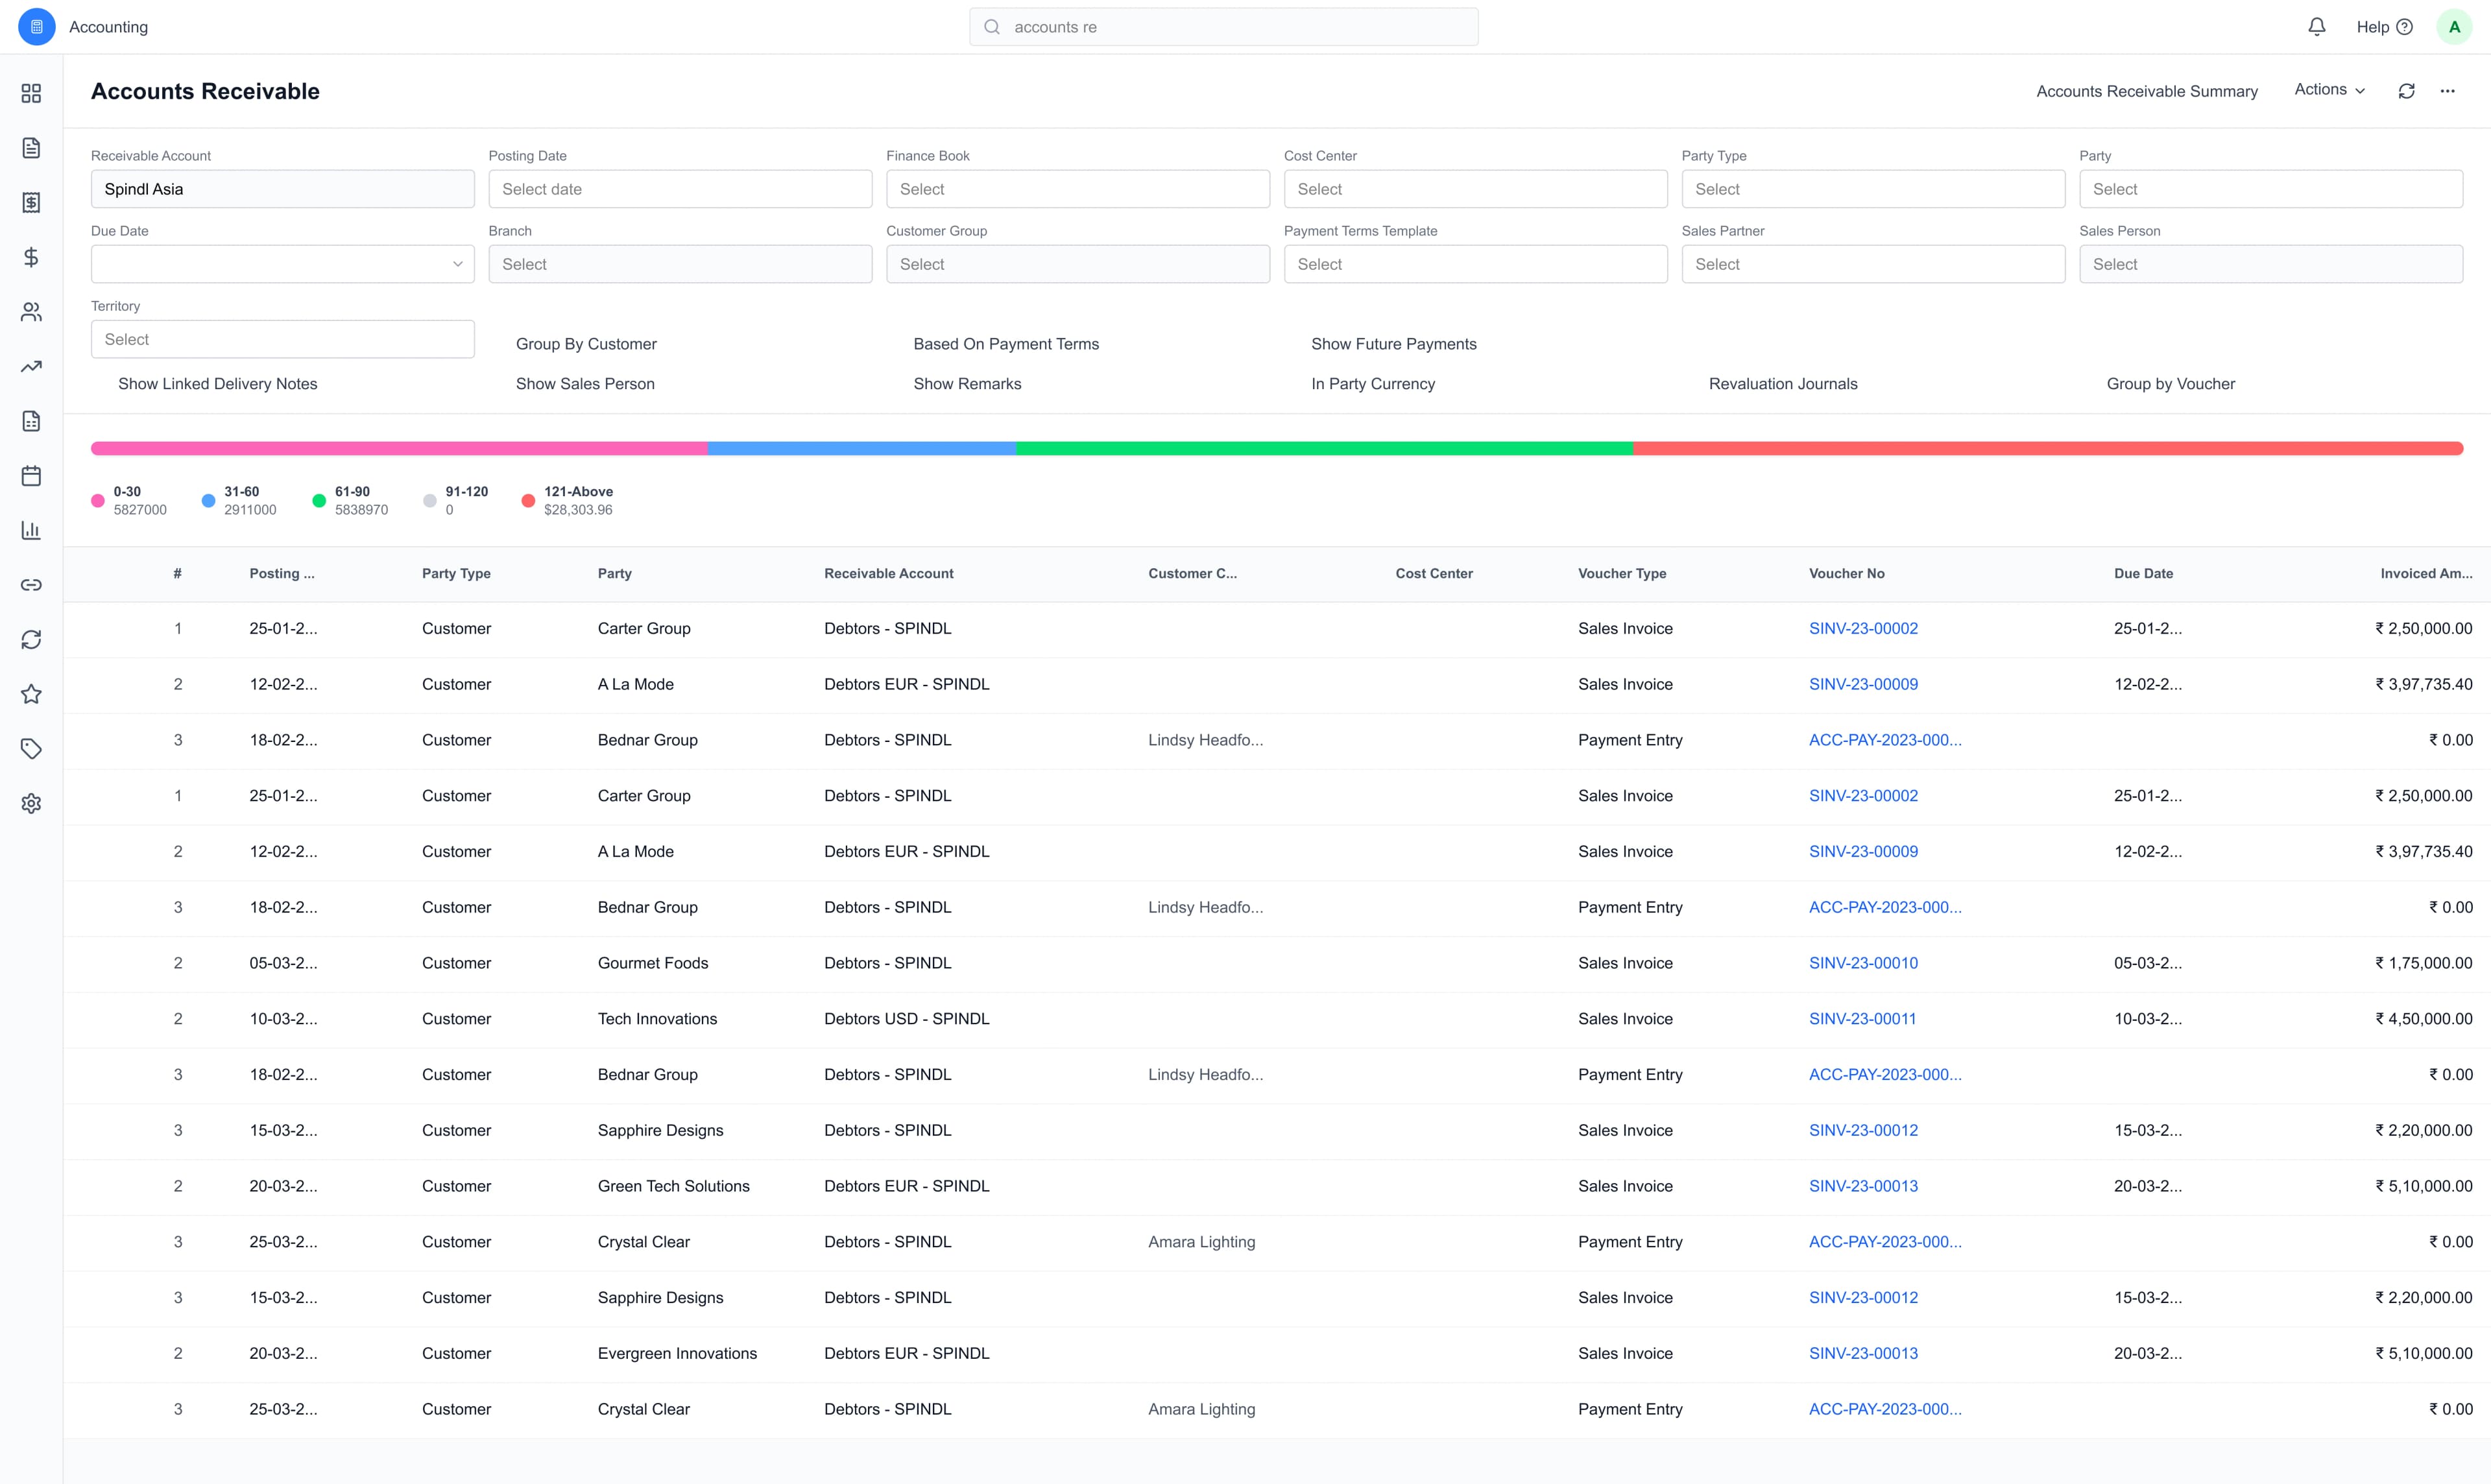Open the Actions dropdown
The height and width of the screenshot is (1484, 2491).
[2328, 90]
